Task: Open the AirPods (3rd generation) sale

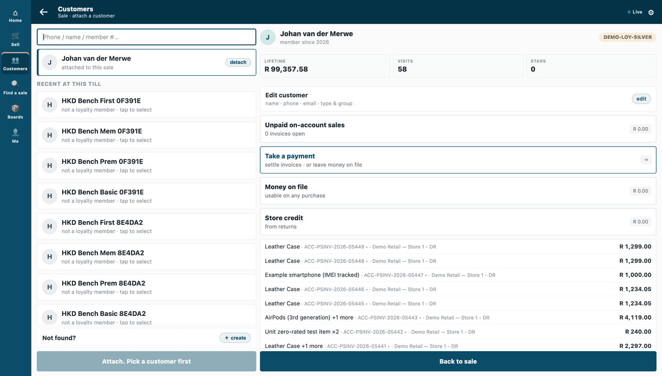Action: coord(458,317)
